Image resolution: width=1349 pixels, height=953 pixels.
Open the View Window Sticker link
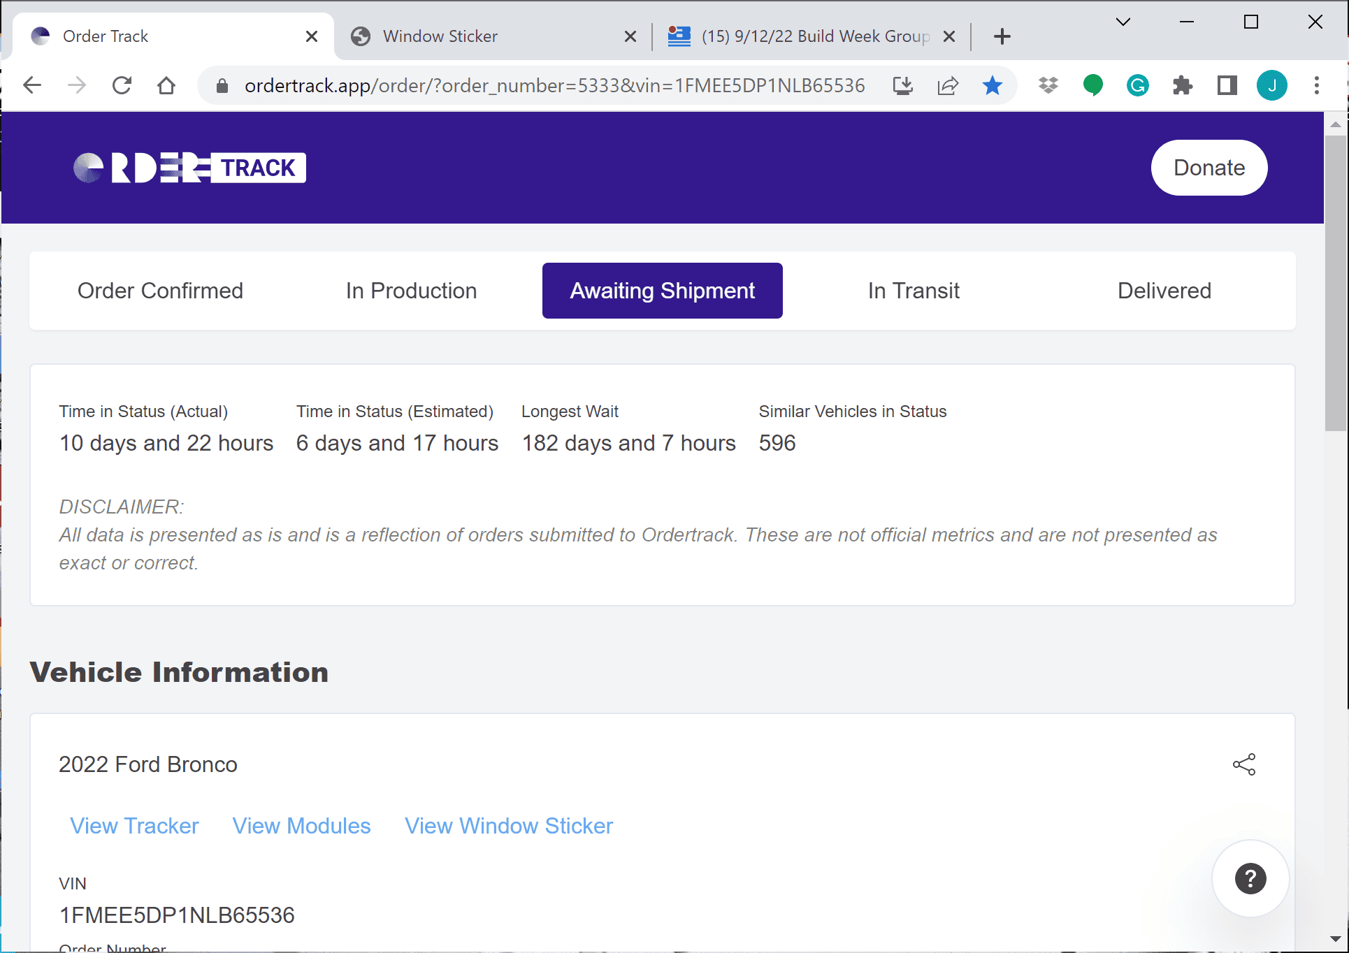tap(509, 826)
